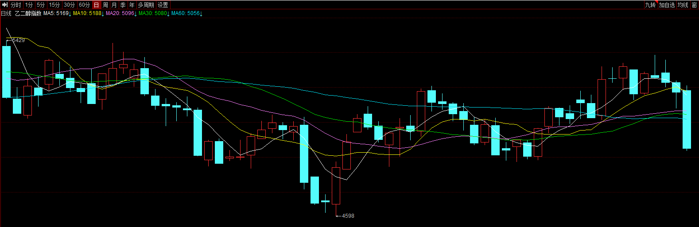Switch chart to 季 quarterly period
The width and height of the screenshot is (699, 227).
123,5
